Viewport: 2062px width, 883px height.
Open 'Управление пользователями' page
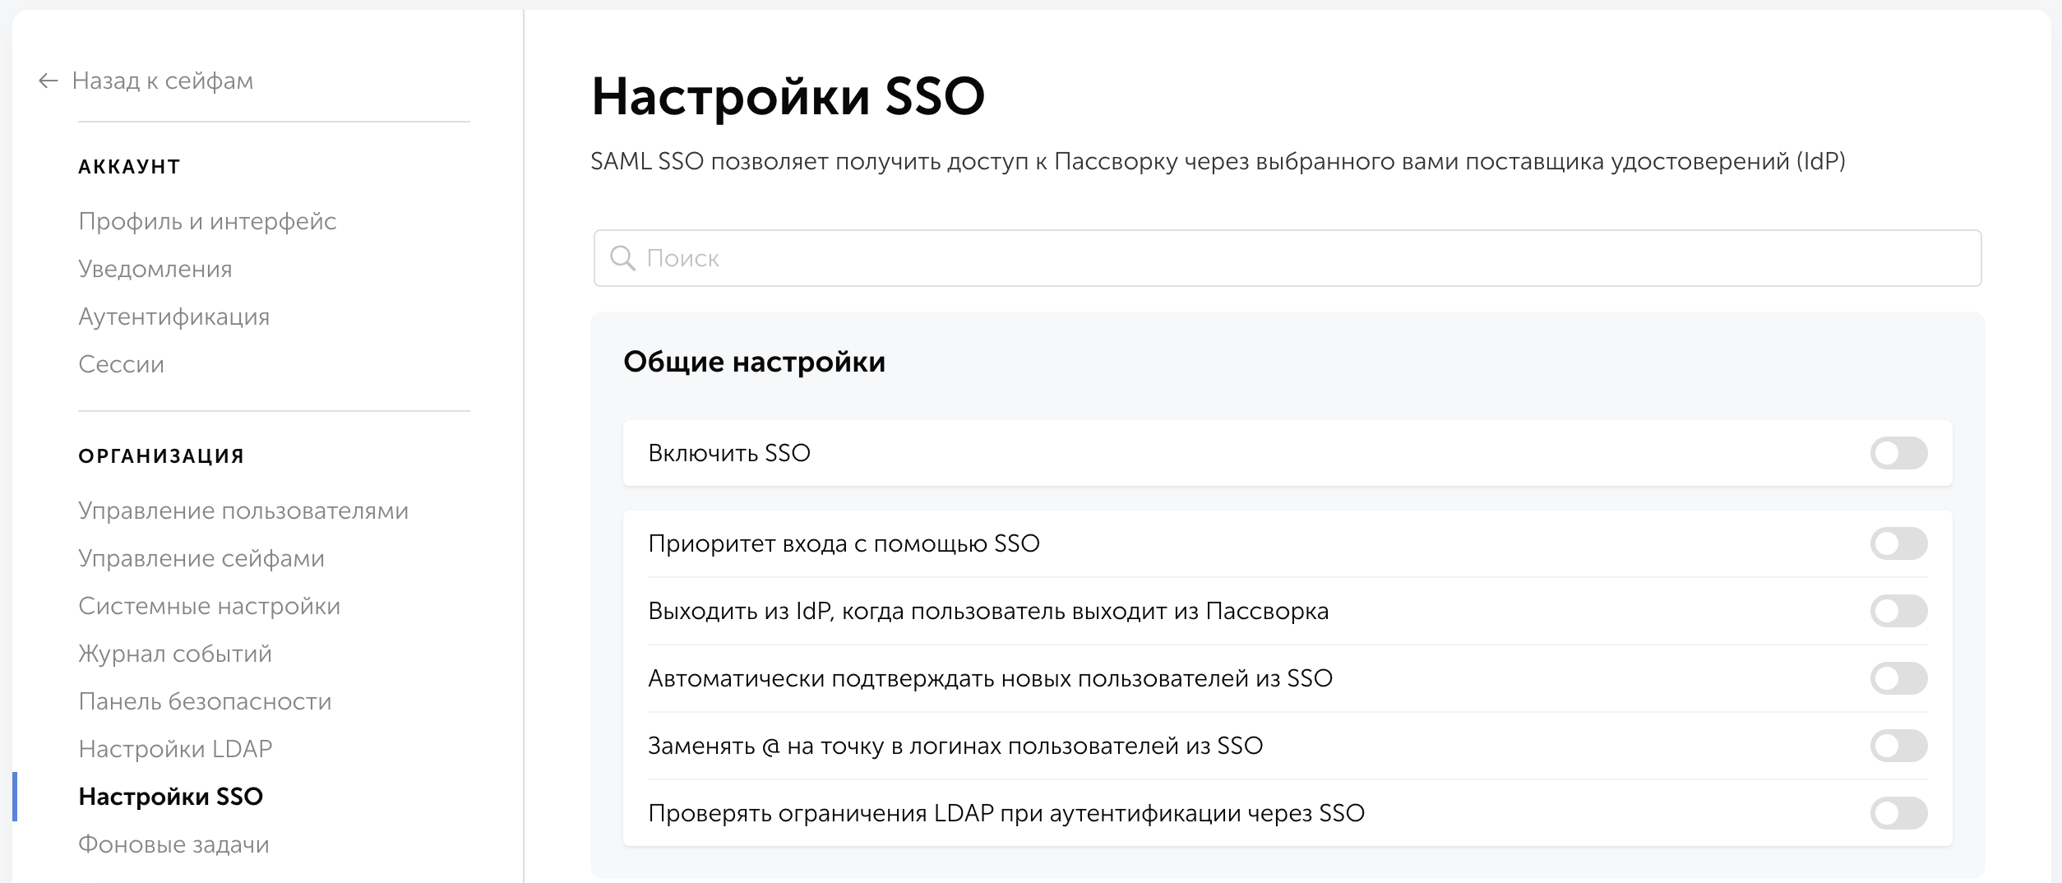click(x=243, y=511)
